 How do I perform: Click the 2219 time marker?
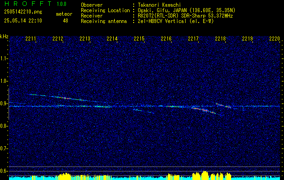coord(247,38)
